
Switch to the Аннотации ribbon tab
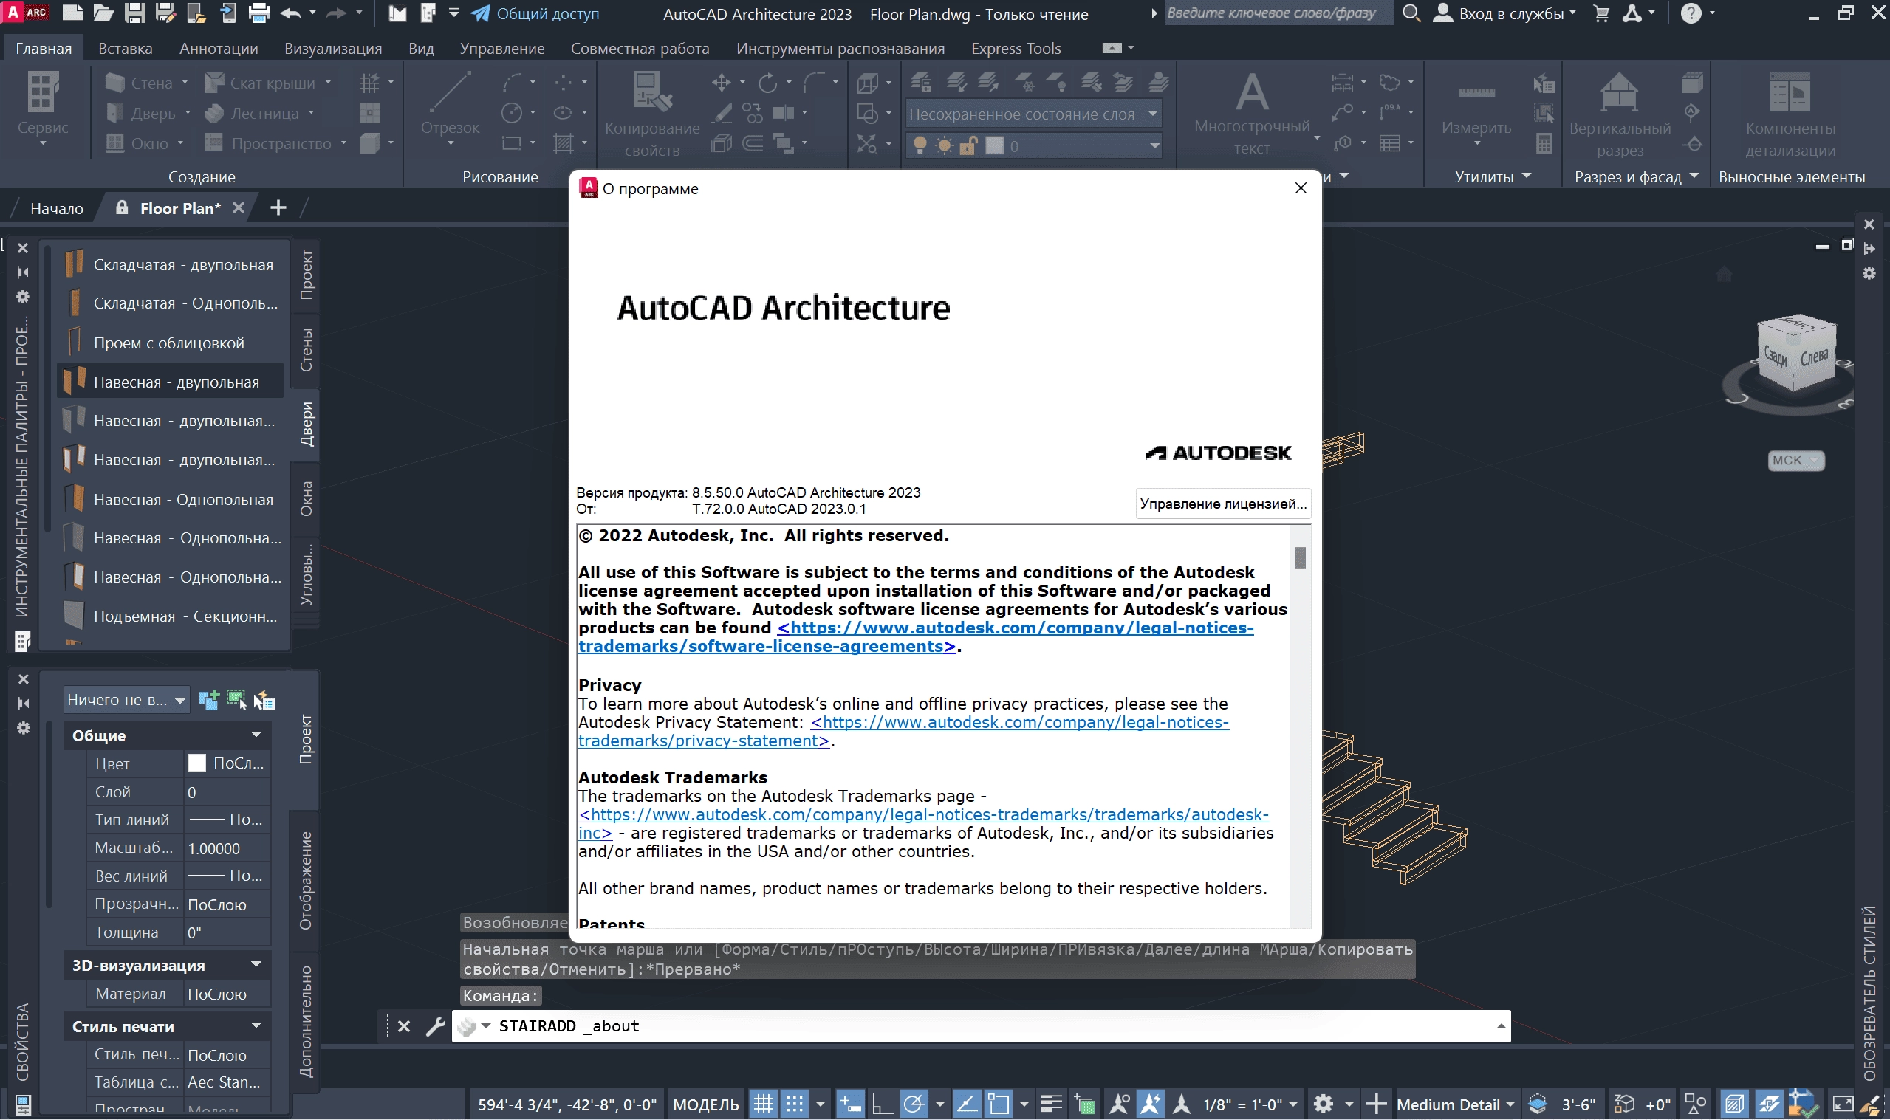(219, 48)
